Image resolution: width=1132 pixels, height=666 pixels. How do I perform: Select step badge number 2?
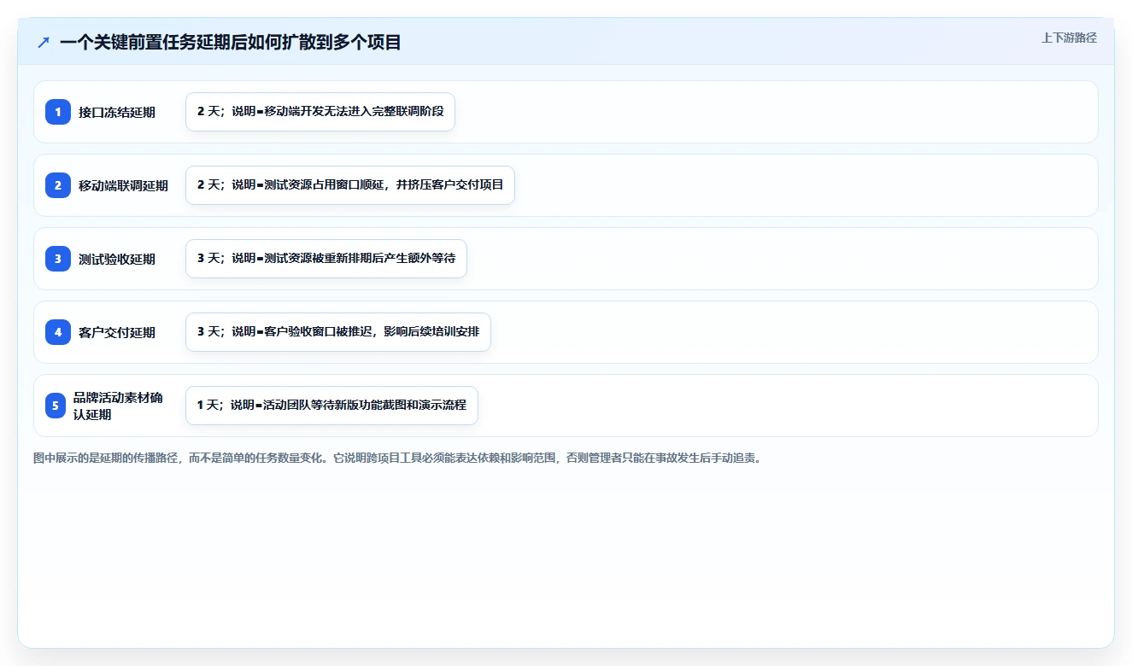coord(58,185)
